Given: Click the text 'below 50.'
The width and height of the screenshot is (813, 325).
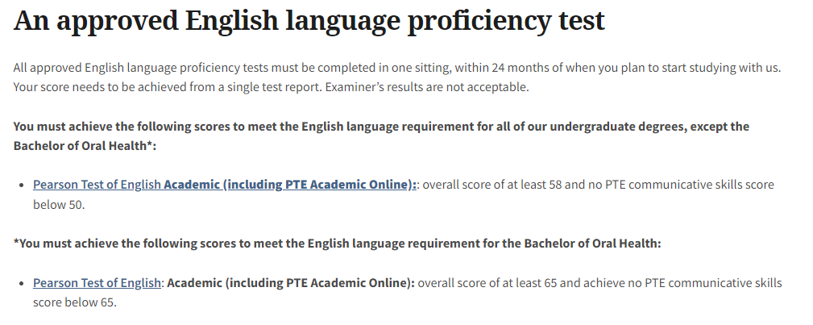Looking at the screenshot, I should 59,205.
